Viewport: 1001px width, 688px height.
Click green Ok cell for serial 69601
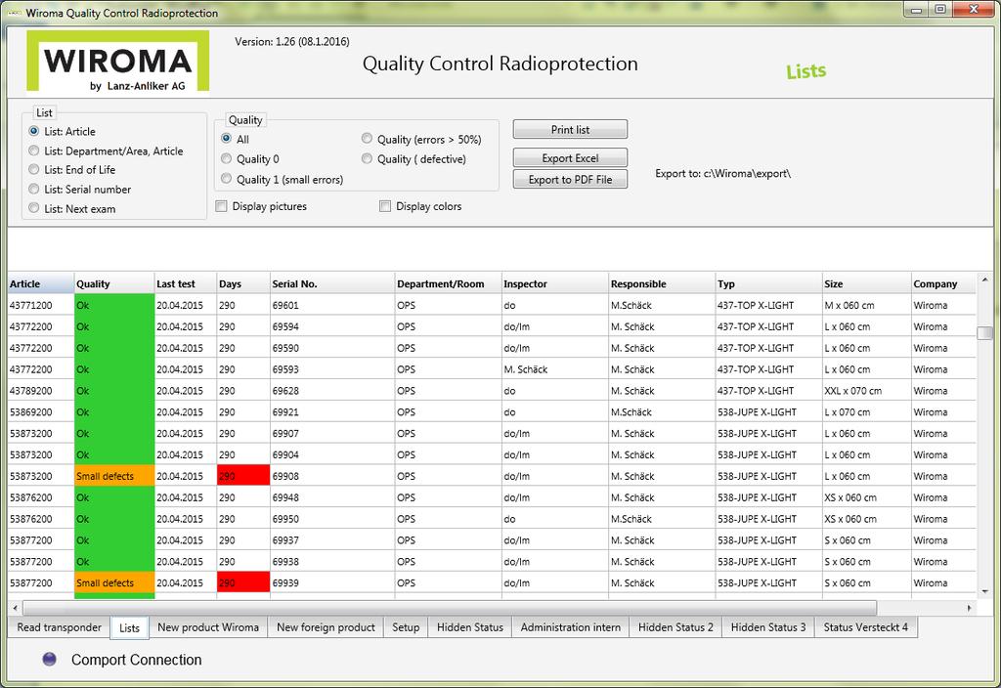click(114, 305)
